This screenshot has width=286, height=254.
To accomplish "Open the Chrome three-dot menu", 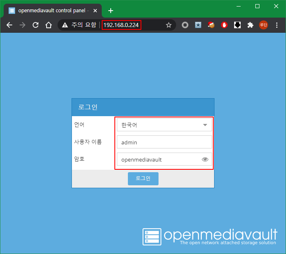I will 277,25.
